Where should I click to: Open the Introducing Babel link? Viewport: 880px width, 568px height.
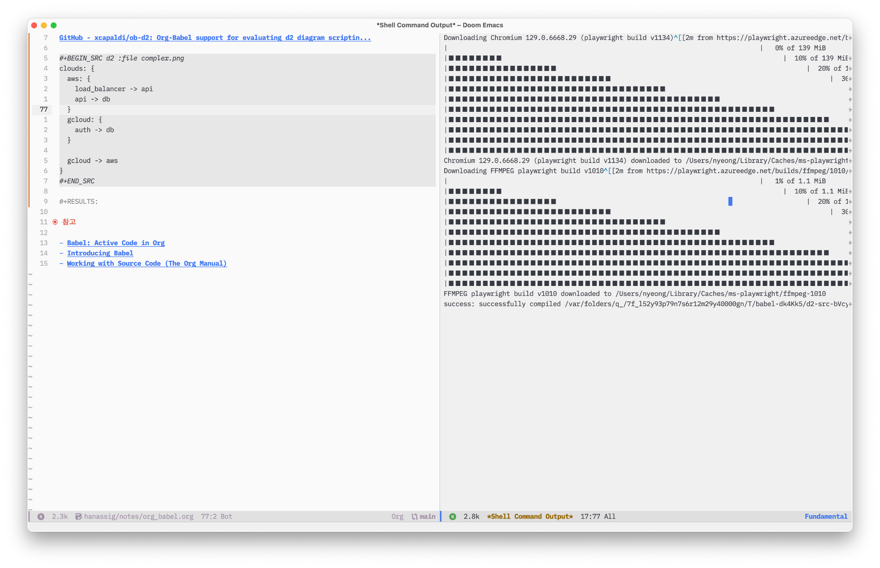coord(100,253)
